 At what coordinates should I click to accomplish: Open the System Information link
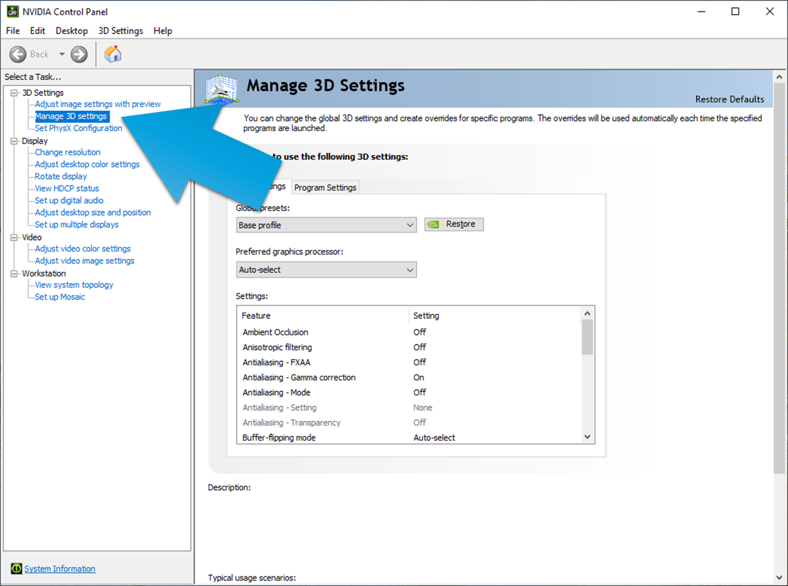coord(60,569)
